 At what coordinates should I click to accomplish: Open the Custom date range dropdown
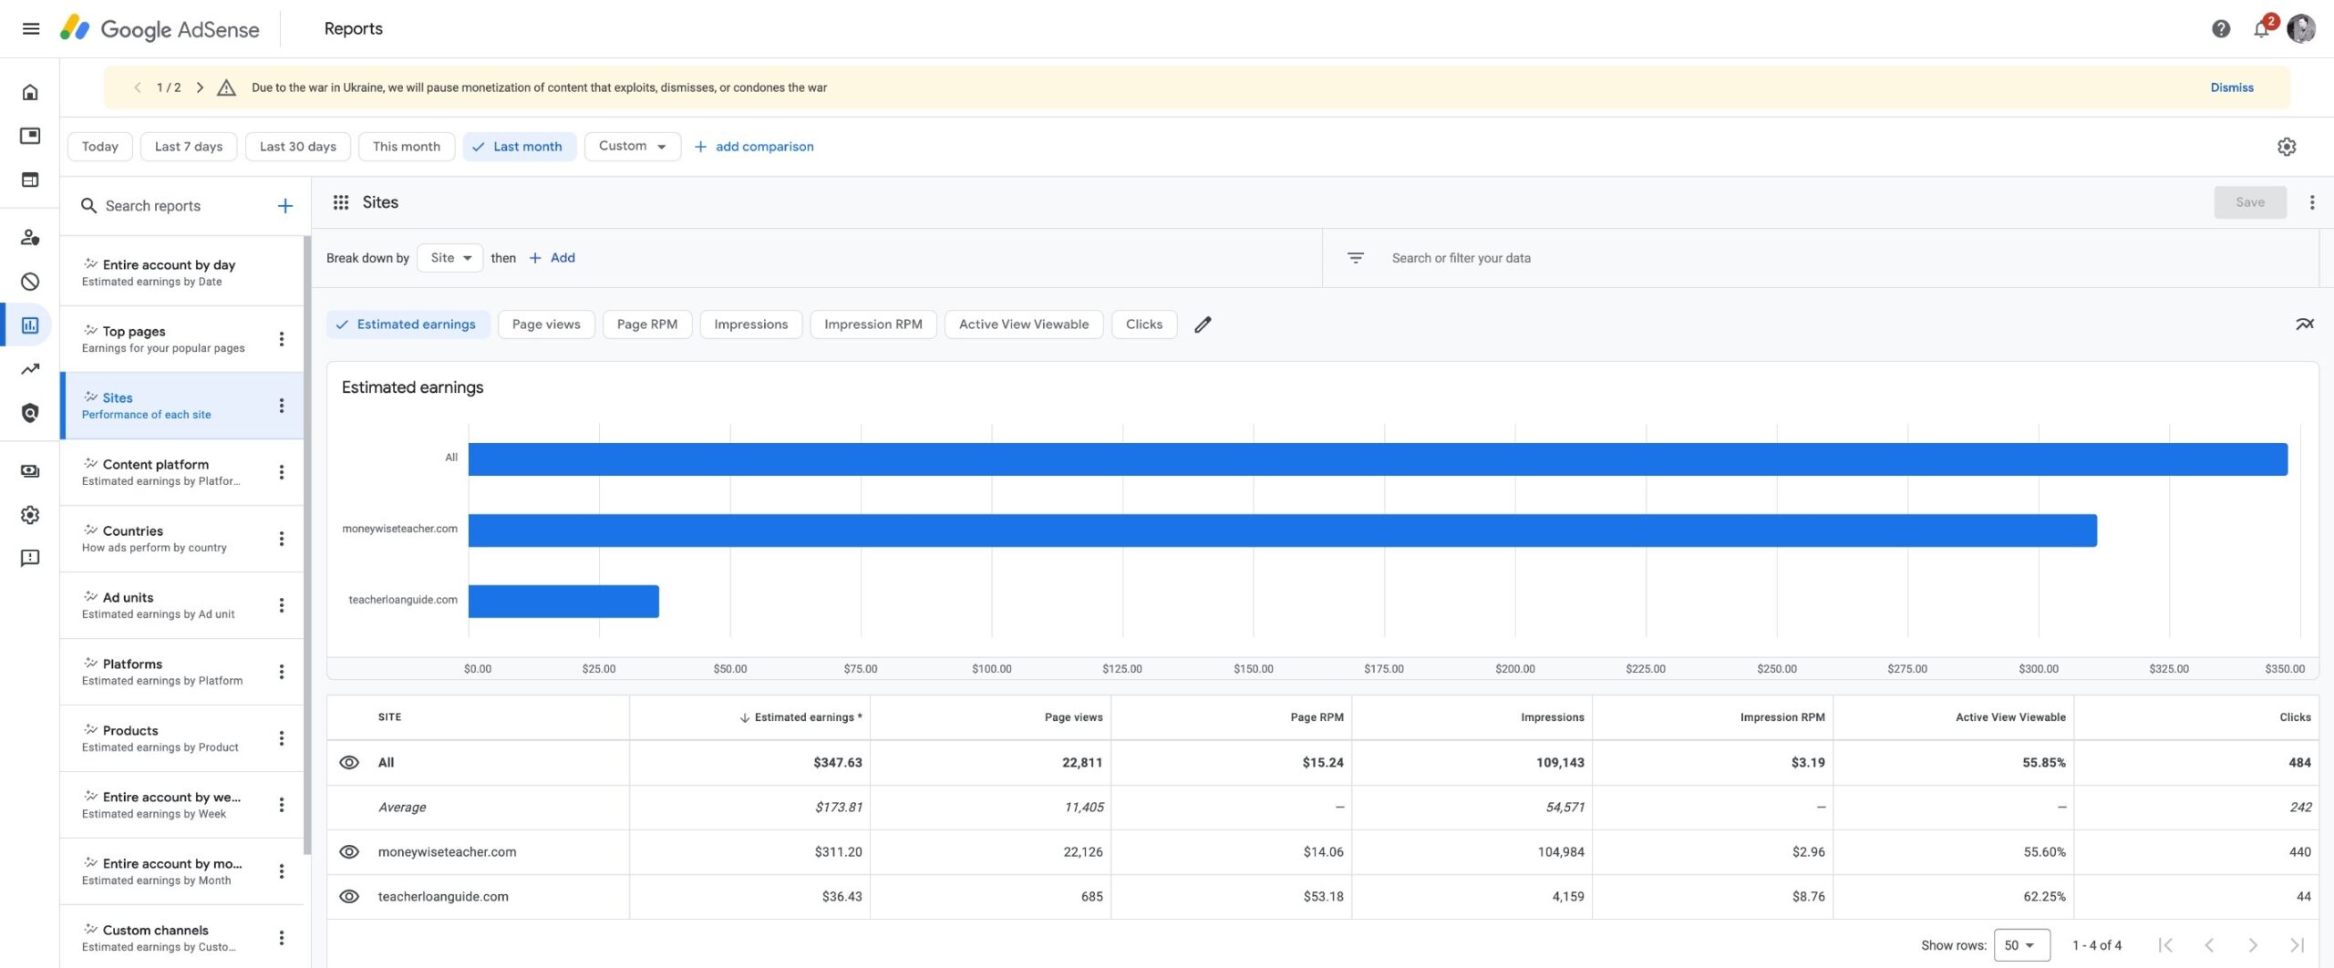[633, 146]
